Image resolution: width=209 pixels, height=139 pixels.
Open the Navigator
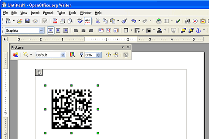click(195, 21)
